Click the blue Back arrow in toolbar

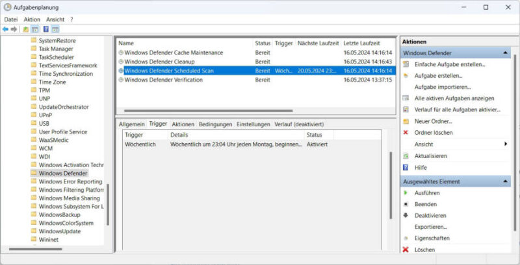[x=6, y=29]
